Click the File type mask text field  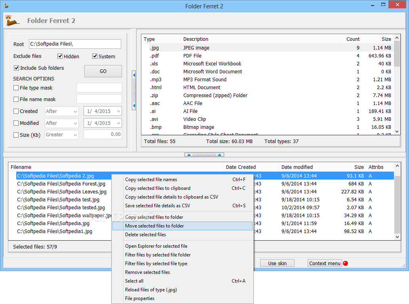tap(99, 88)
